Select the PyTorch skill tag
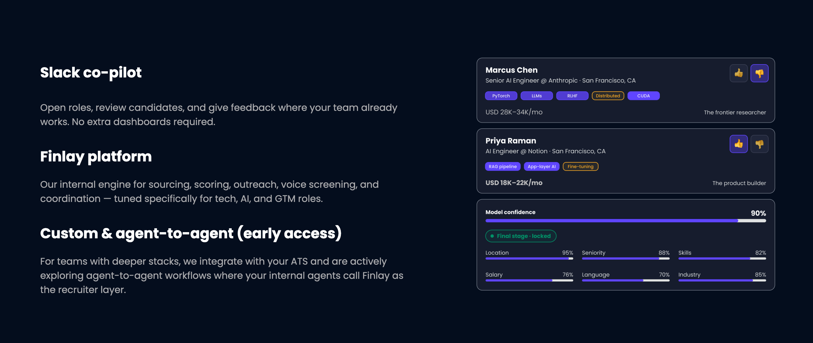 (501, 96)
